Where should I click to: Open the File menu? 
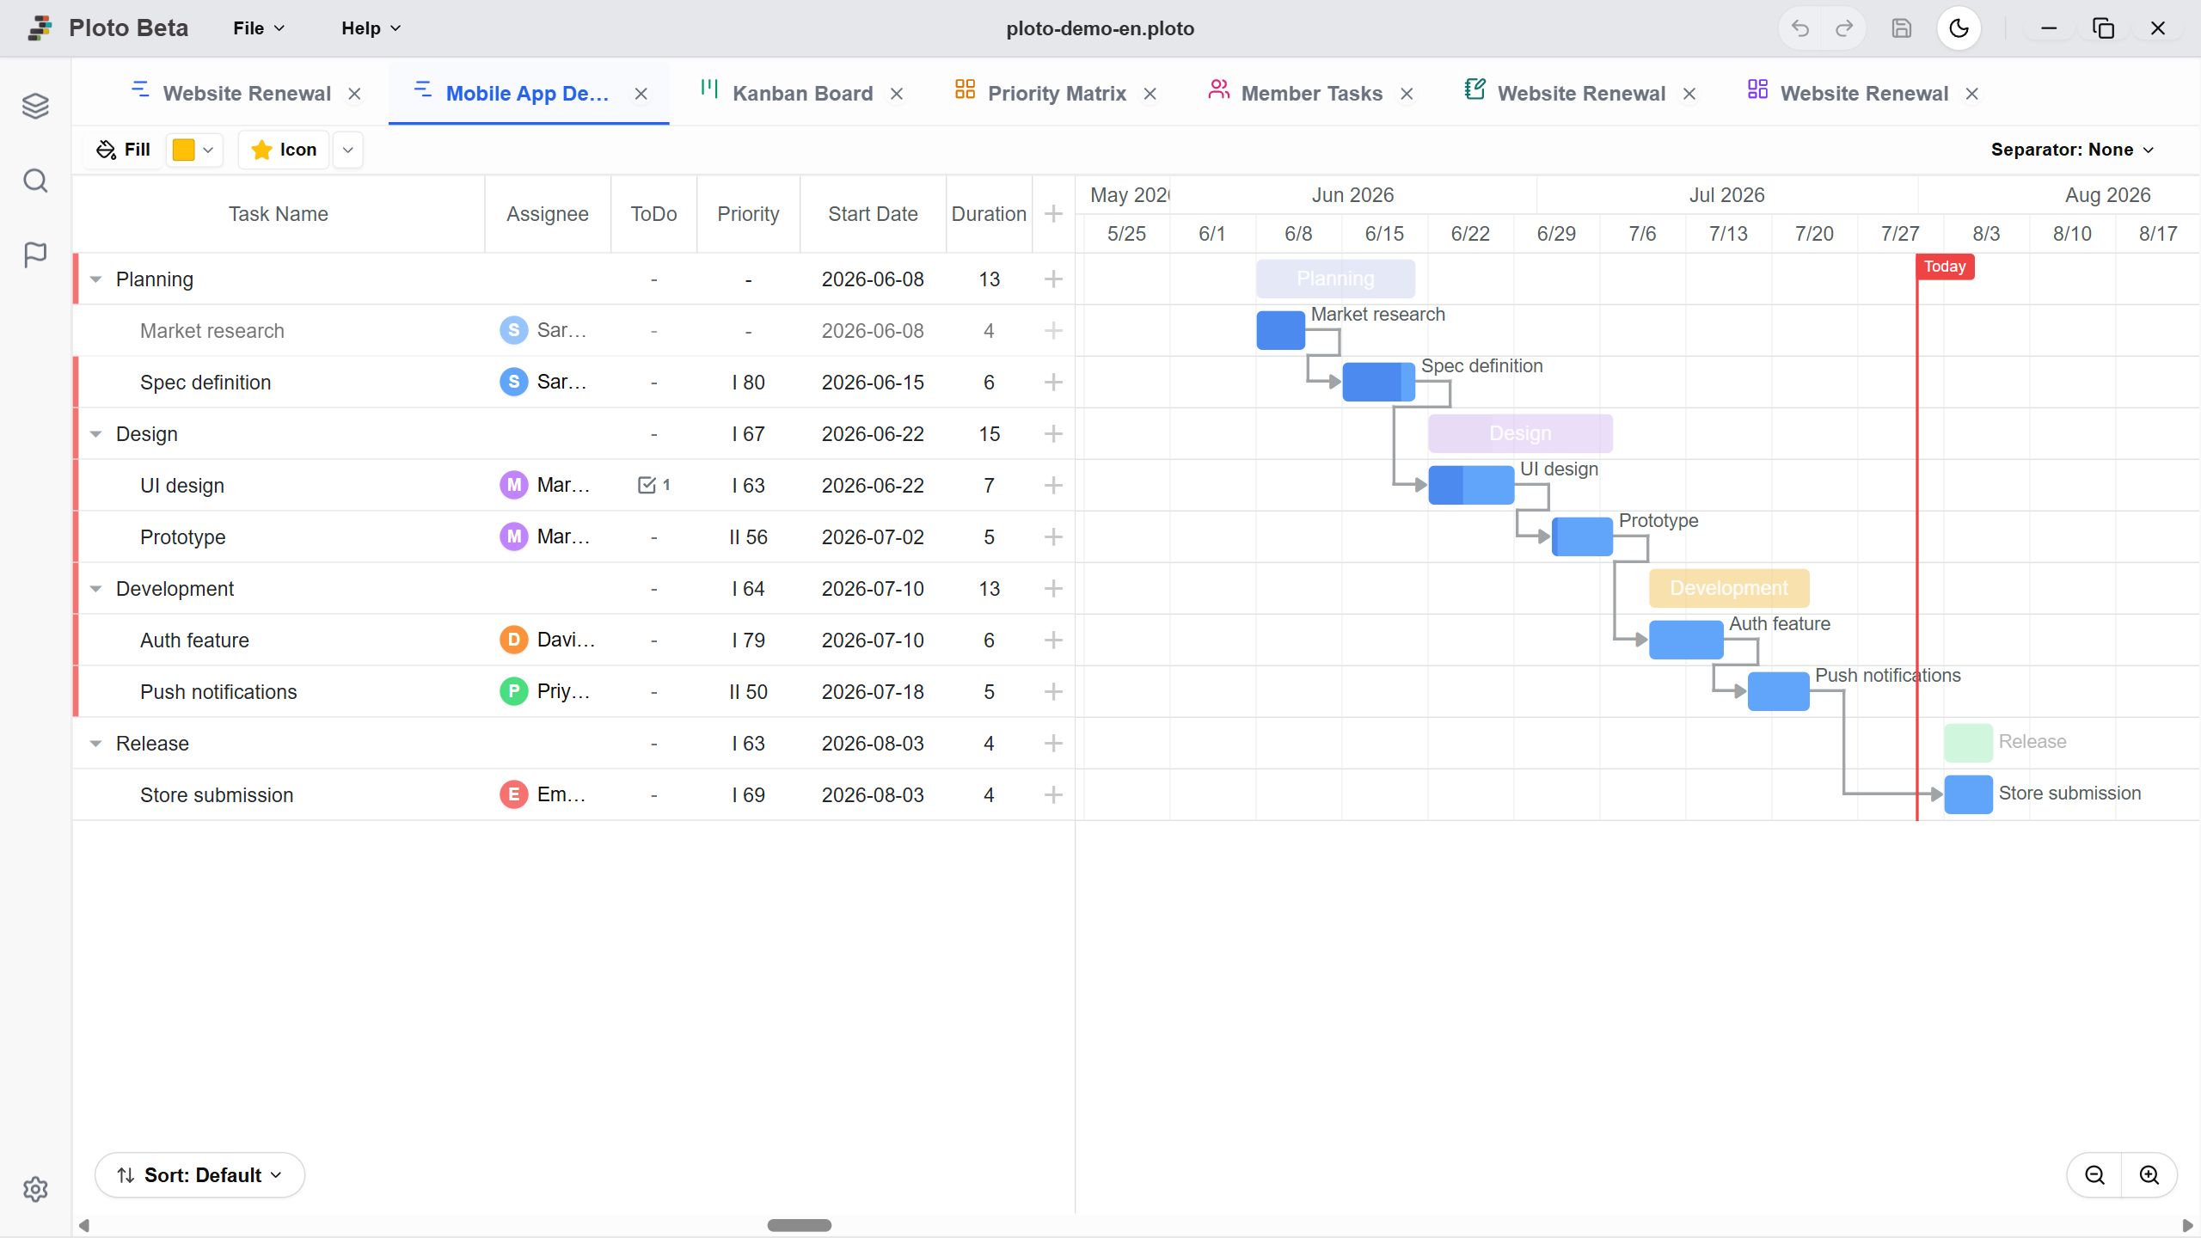pyautogui.click(x=259, y=28)
